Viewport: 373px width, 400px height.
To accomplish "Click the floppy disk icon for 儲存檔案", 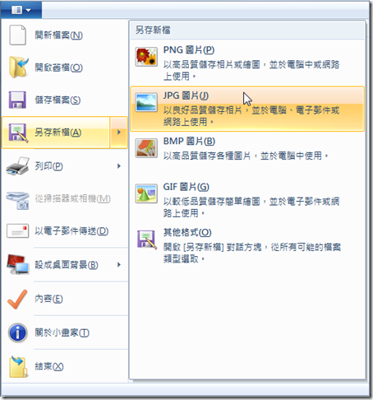I will [17, 100].
